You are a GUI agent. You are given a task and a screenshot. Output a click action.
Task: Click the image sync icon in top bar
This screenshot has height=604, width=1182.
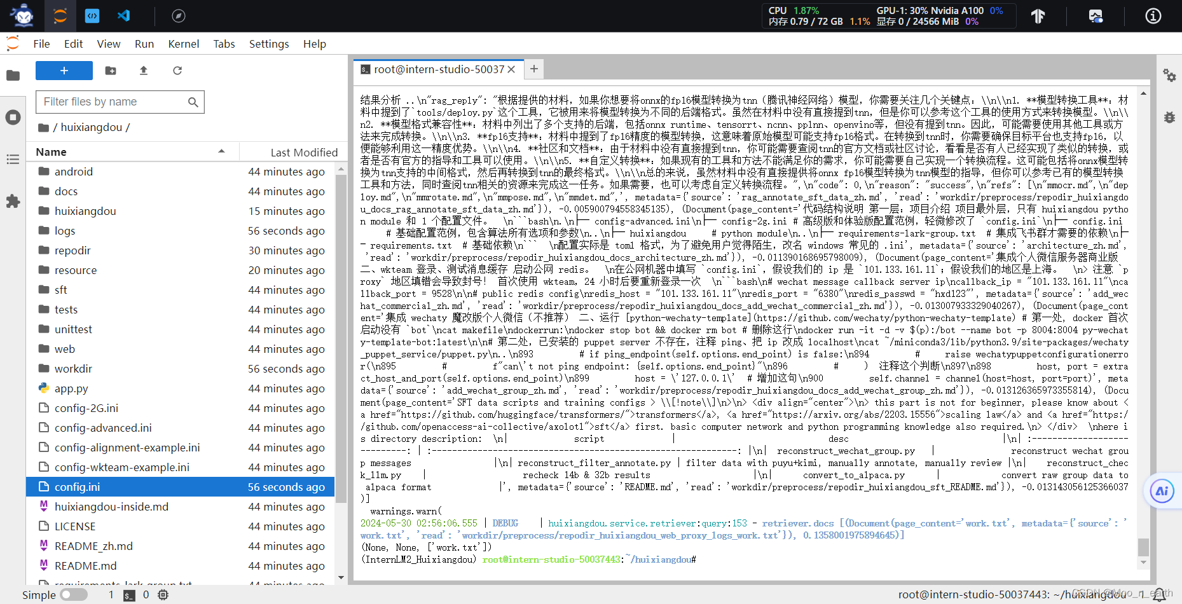tap(1096, 16)
